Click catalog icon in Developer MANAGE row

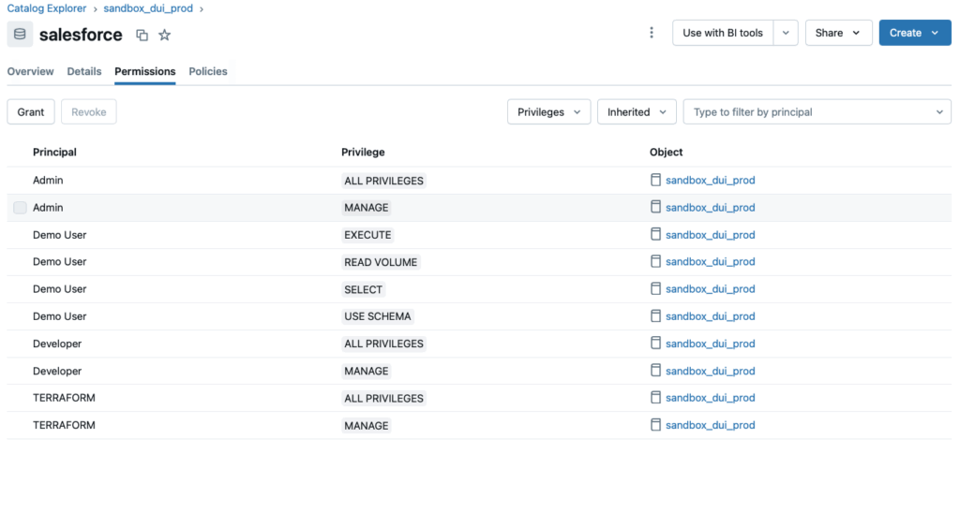(655, 371)
